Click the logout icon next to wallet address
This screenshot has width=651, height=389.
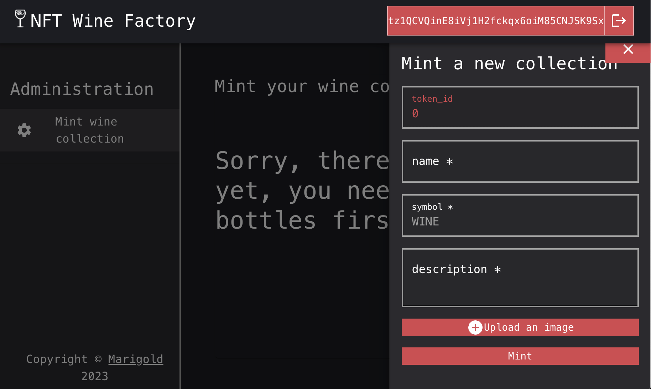619,21
